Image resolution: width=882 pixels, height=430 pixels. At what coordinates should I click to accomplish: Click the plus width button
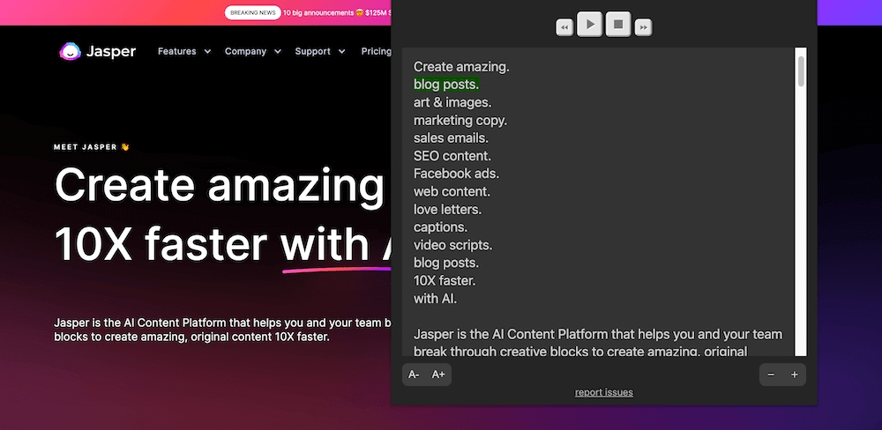(795, 374)
